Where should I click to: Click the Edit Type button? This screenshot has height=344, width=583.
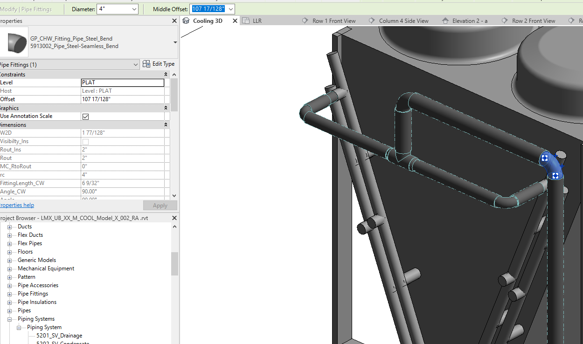pyautogui.click(x=159, y=64)
